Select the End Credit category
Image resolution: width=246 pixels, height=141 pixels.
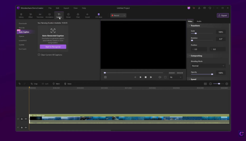coord(23,49)
